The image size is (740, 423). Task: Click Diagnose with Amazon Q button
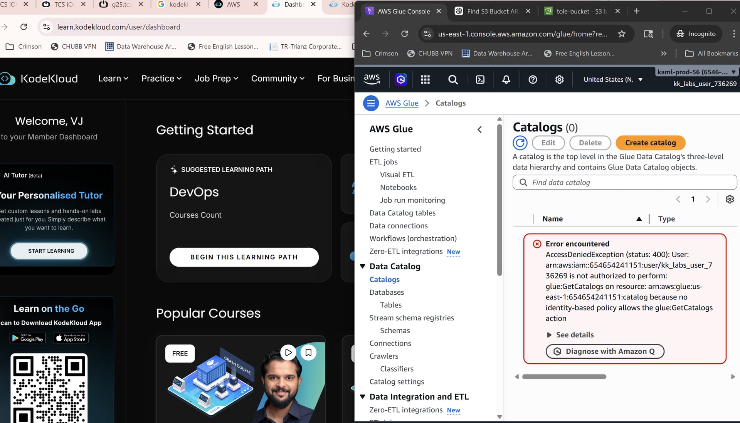605,351
